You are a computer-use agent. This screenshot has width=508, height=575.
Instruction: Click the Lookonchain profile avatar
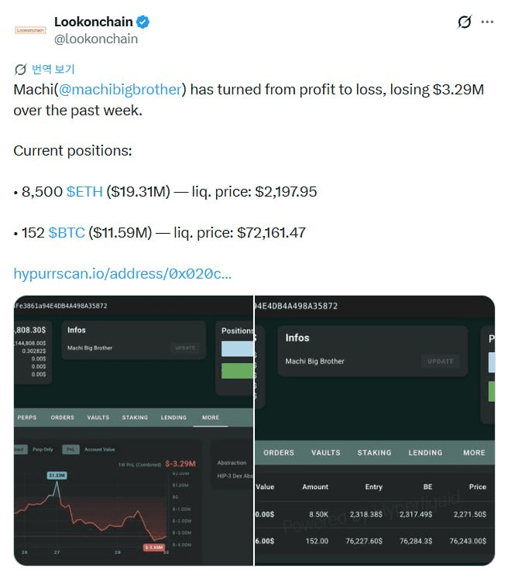(30, 30)
